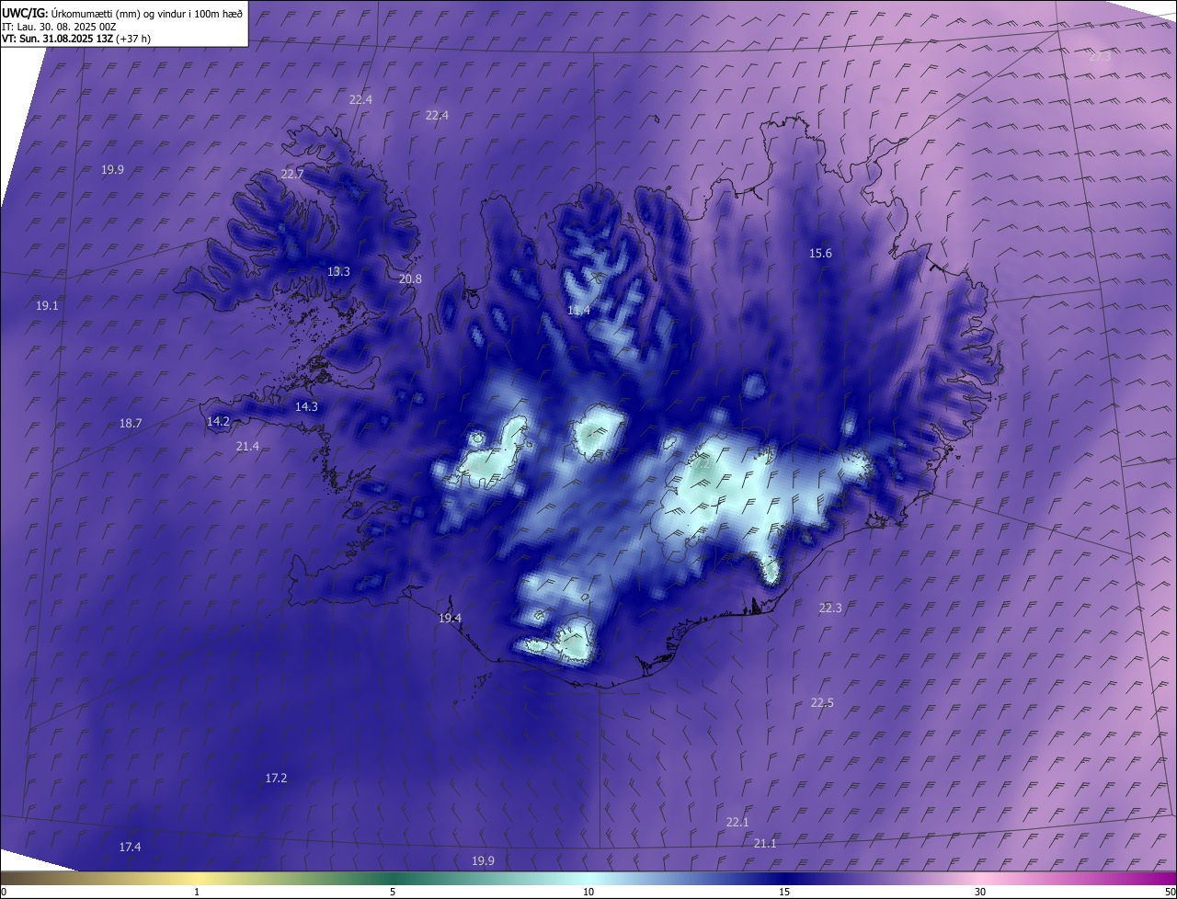Select the 15.6 value in northeast Iceland
Viewport: 1177px width, 899px height.
820,253
